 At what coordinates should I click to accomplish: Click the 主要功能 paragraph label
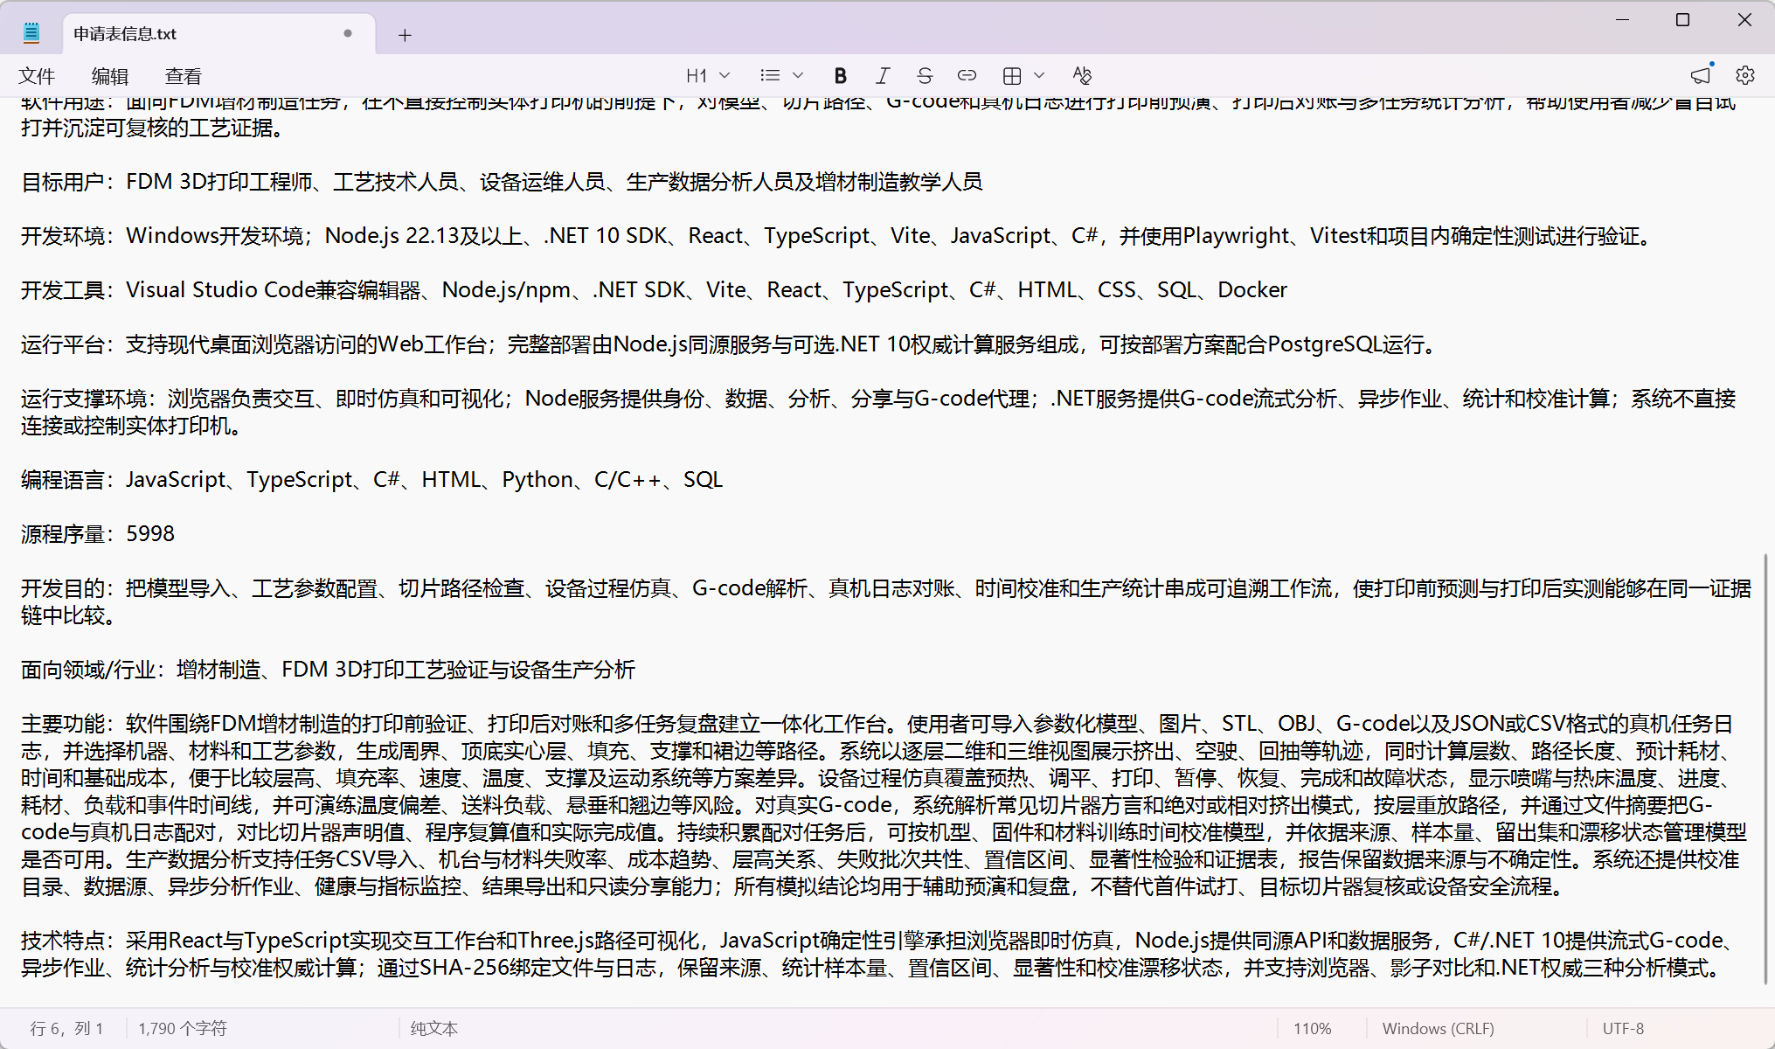(x=63, y=724)
